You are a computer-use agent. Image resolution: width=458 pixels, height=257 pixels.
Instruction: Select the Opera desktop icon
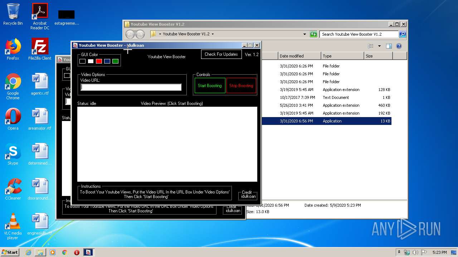[x=13, y=119]
